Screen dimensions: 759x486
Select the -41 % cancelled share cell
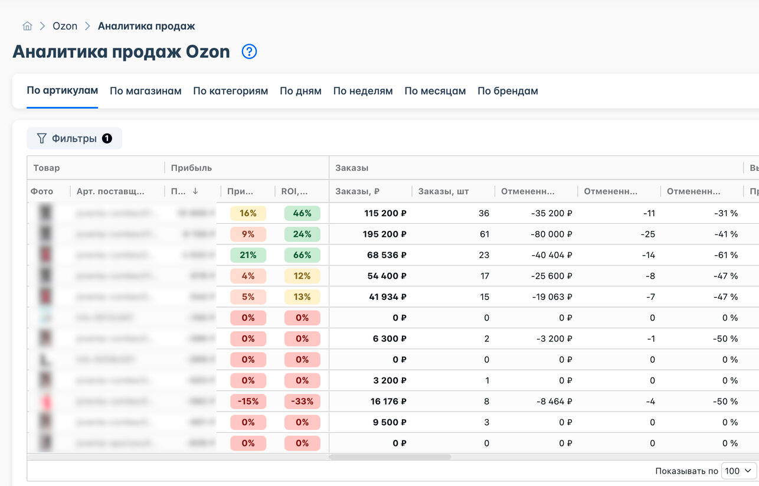point(702,234)
